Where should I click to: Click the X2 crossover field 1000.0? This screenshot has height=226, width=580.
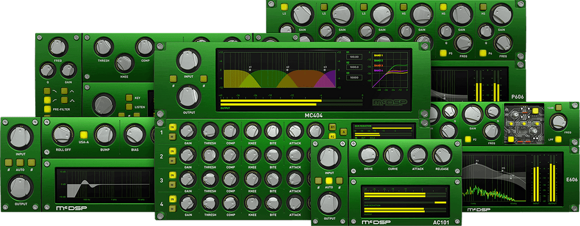[x=354, y=67]
